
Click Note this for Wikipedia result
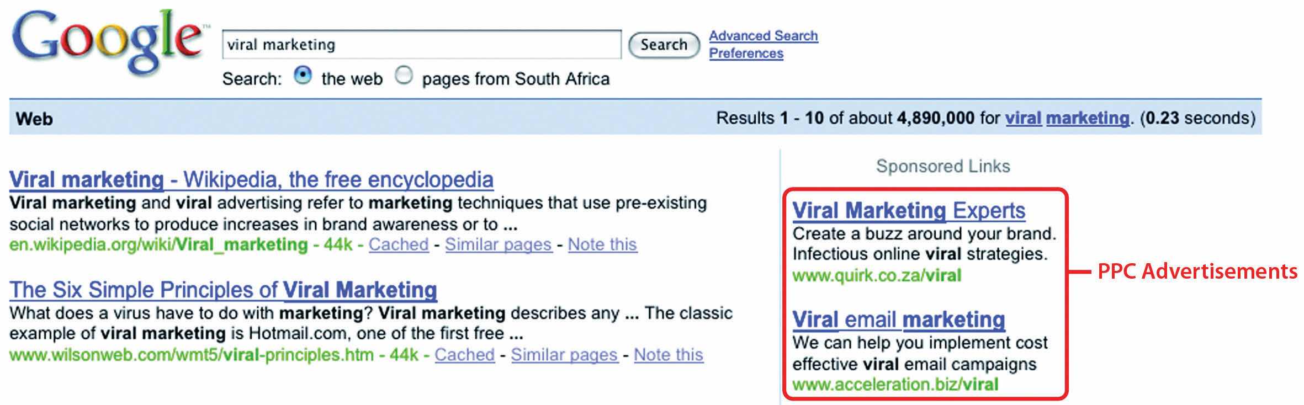[x=602, y=244]
